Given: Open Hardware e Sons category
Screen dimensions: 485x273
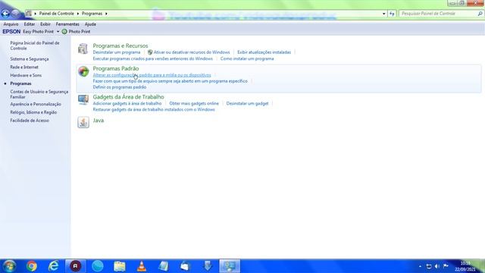Looking at the screenshot, I should click(x=26, y=75).
